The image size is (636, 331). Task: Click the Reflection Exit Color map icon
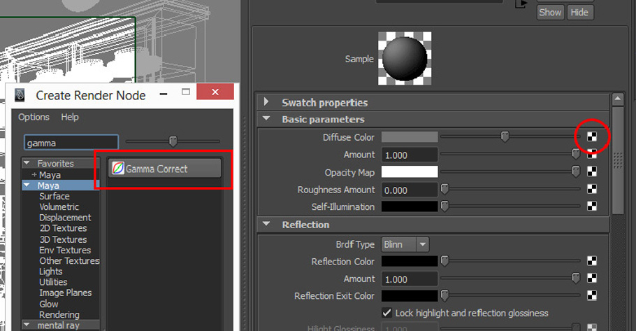592,296
